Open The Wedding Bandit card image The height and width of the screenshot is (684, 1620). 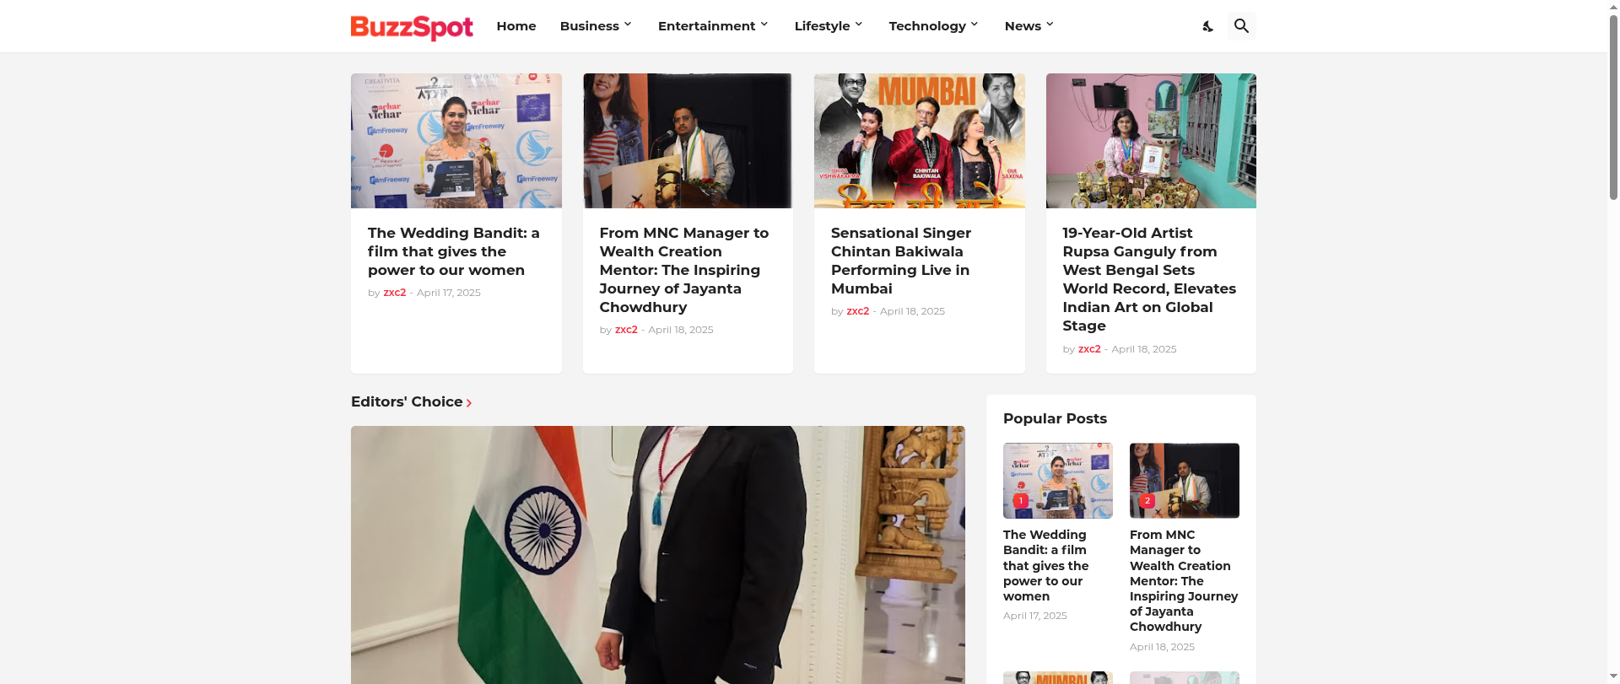[x=456, y=141]
